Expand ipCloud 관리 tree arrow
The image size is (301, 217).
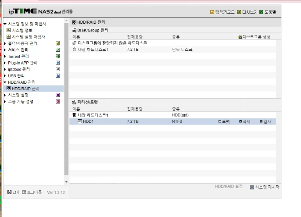[x=5, y=69]
